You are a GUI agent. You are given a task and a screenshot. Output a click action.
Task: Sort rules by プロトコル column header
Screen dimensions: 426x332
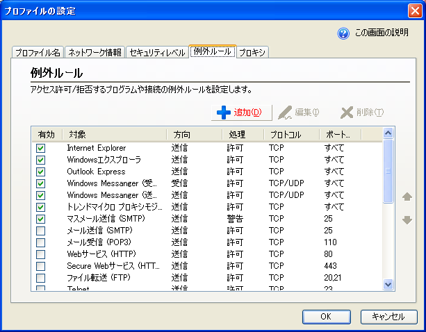(x=291, y=134)
